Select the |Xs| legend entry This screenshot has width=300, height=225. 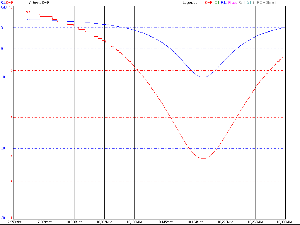point(248,3)
